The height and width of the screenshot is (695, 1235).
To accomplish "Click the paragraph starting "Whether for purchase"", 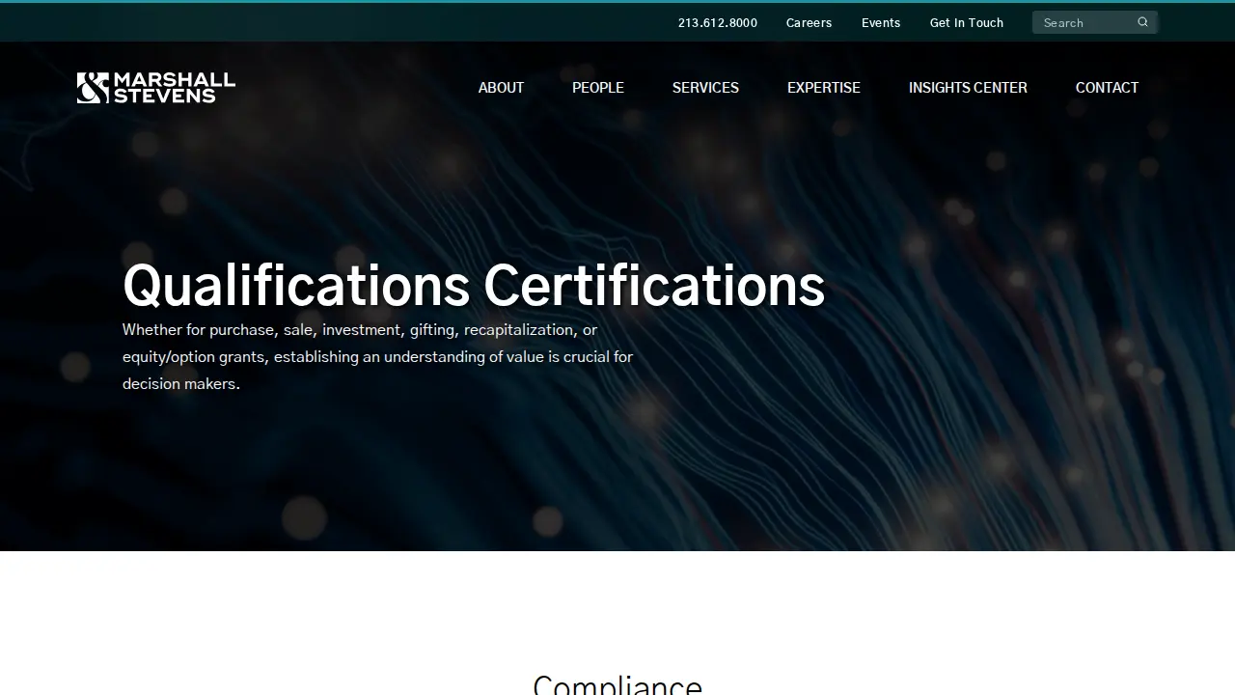I will click(x=378, y=357).
